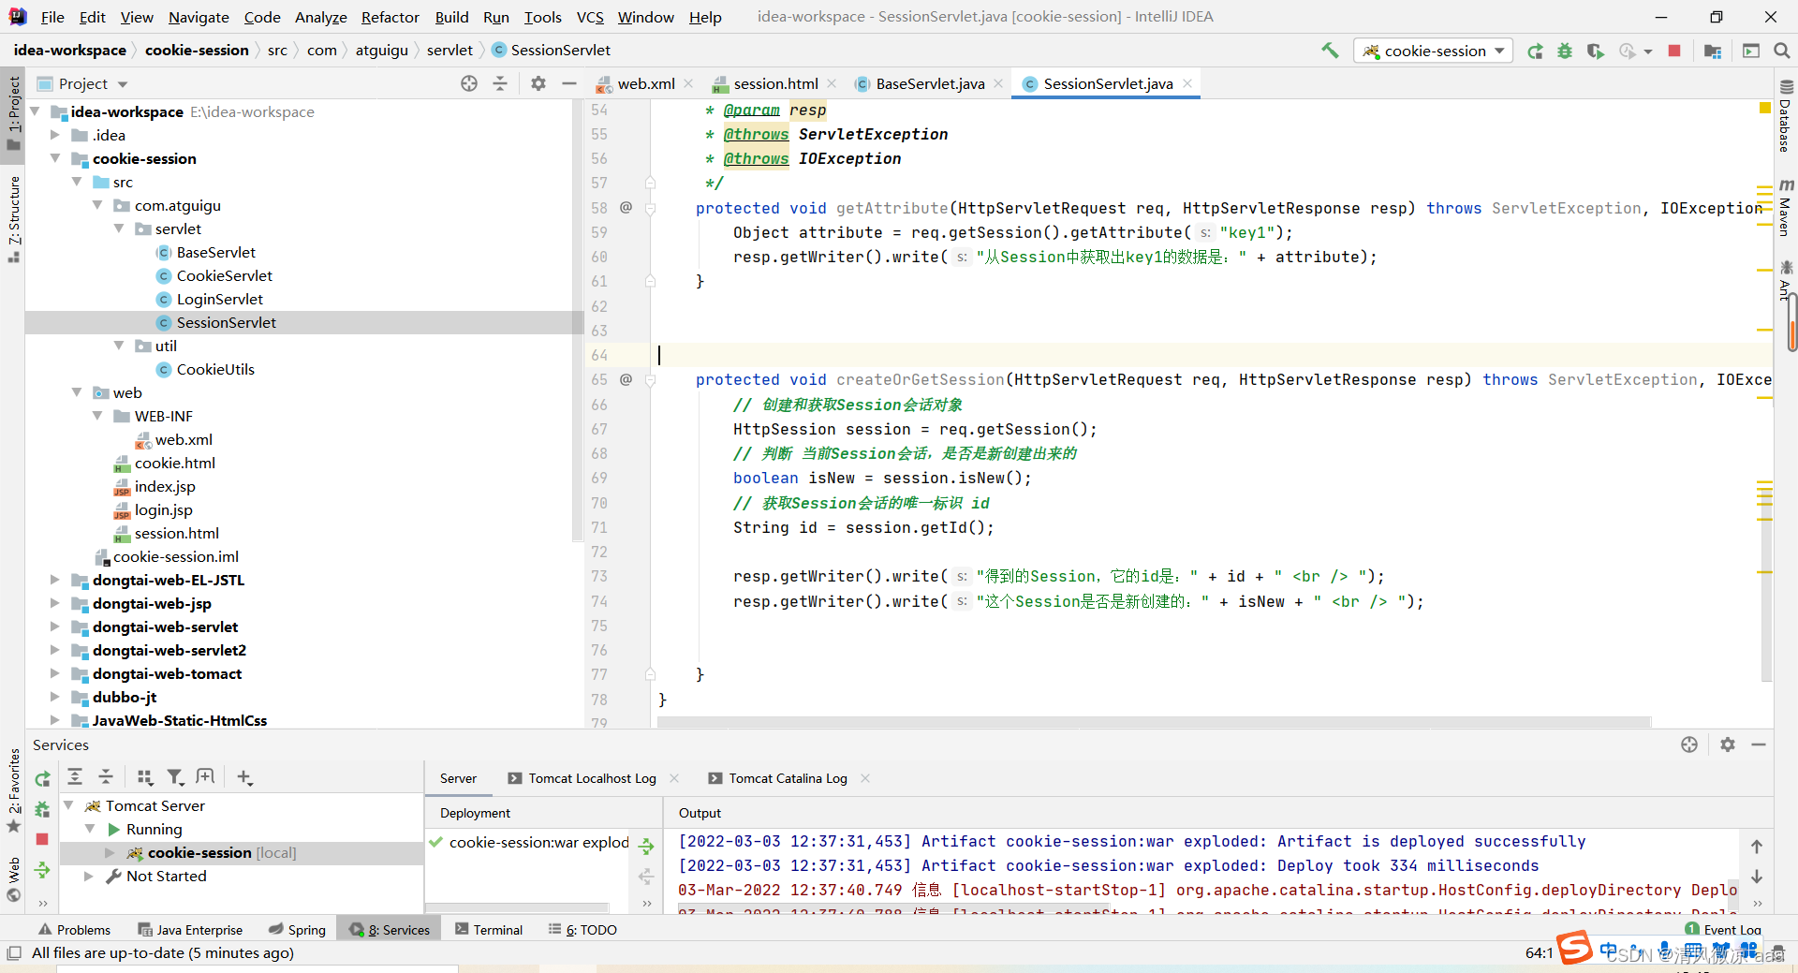Run cookie-session with Coverage

click(x=1595, y=51)
